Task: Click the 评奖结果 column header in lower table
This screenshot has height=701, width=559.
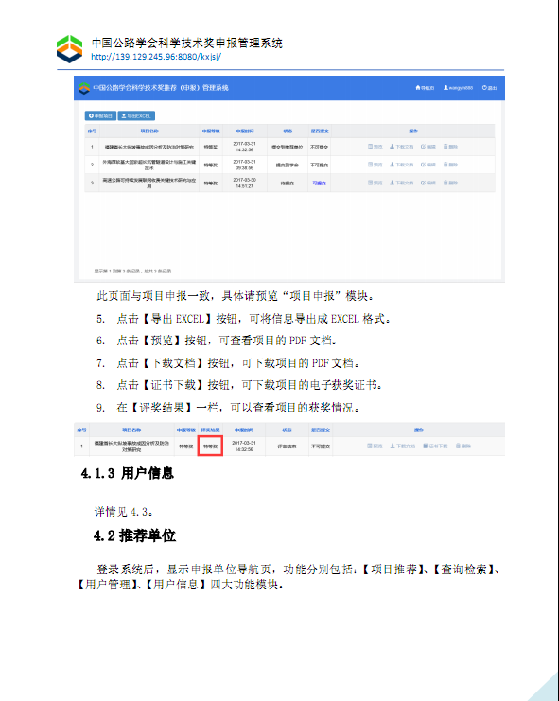Action: coord(210,430)
